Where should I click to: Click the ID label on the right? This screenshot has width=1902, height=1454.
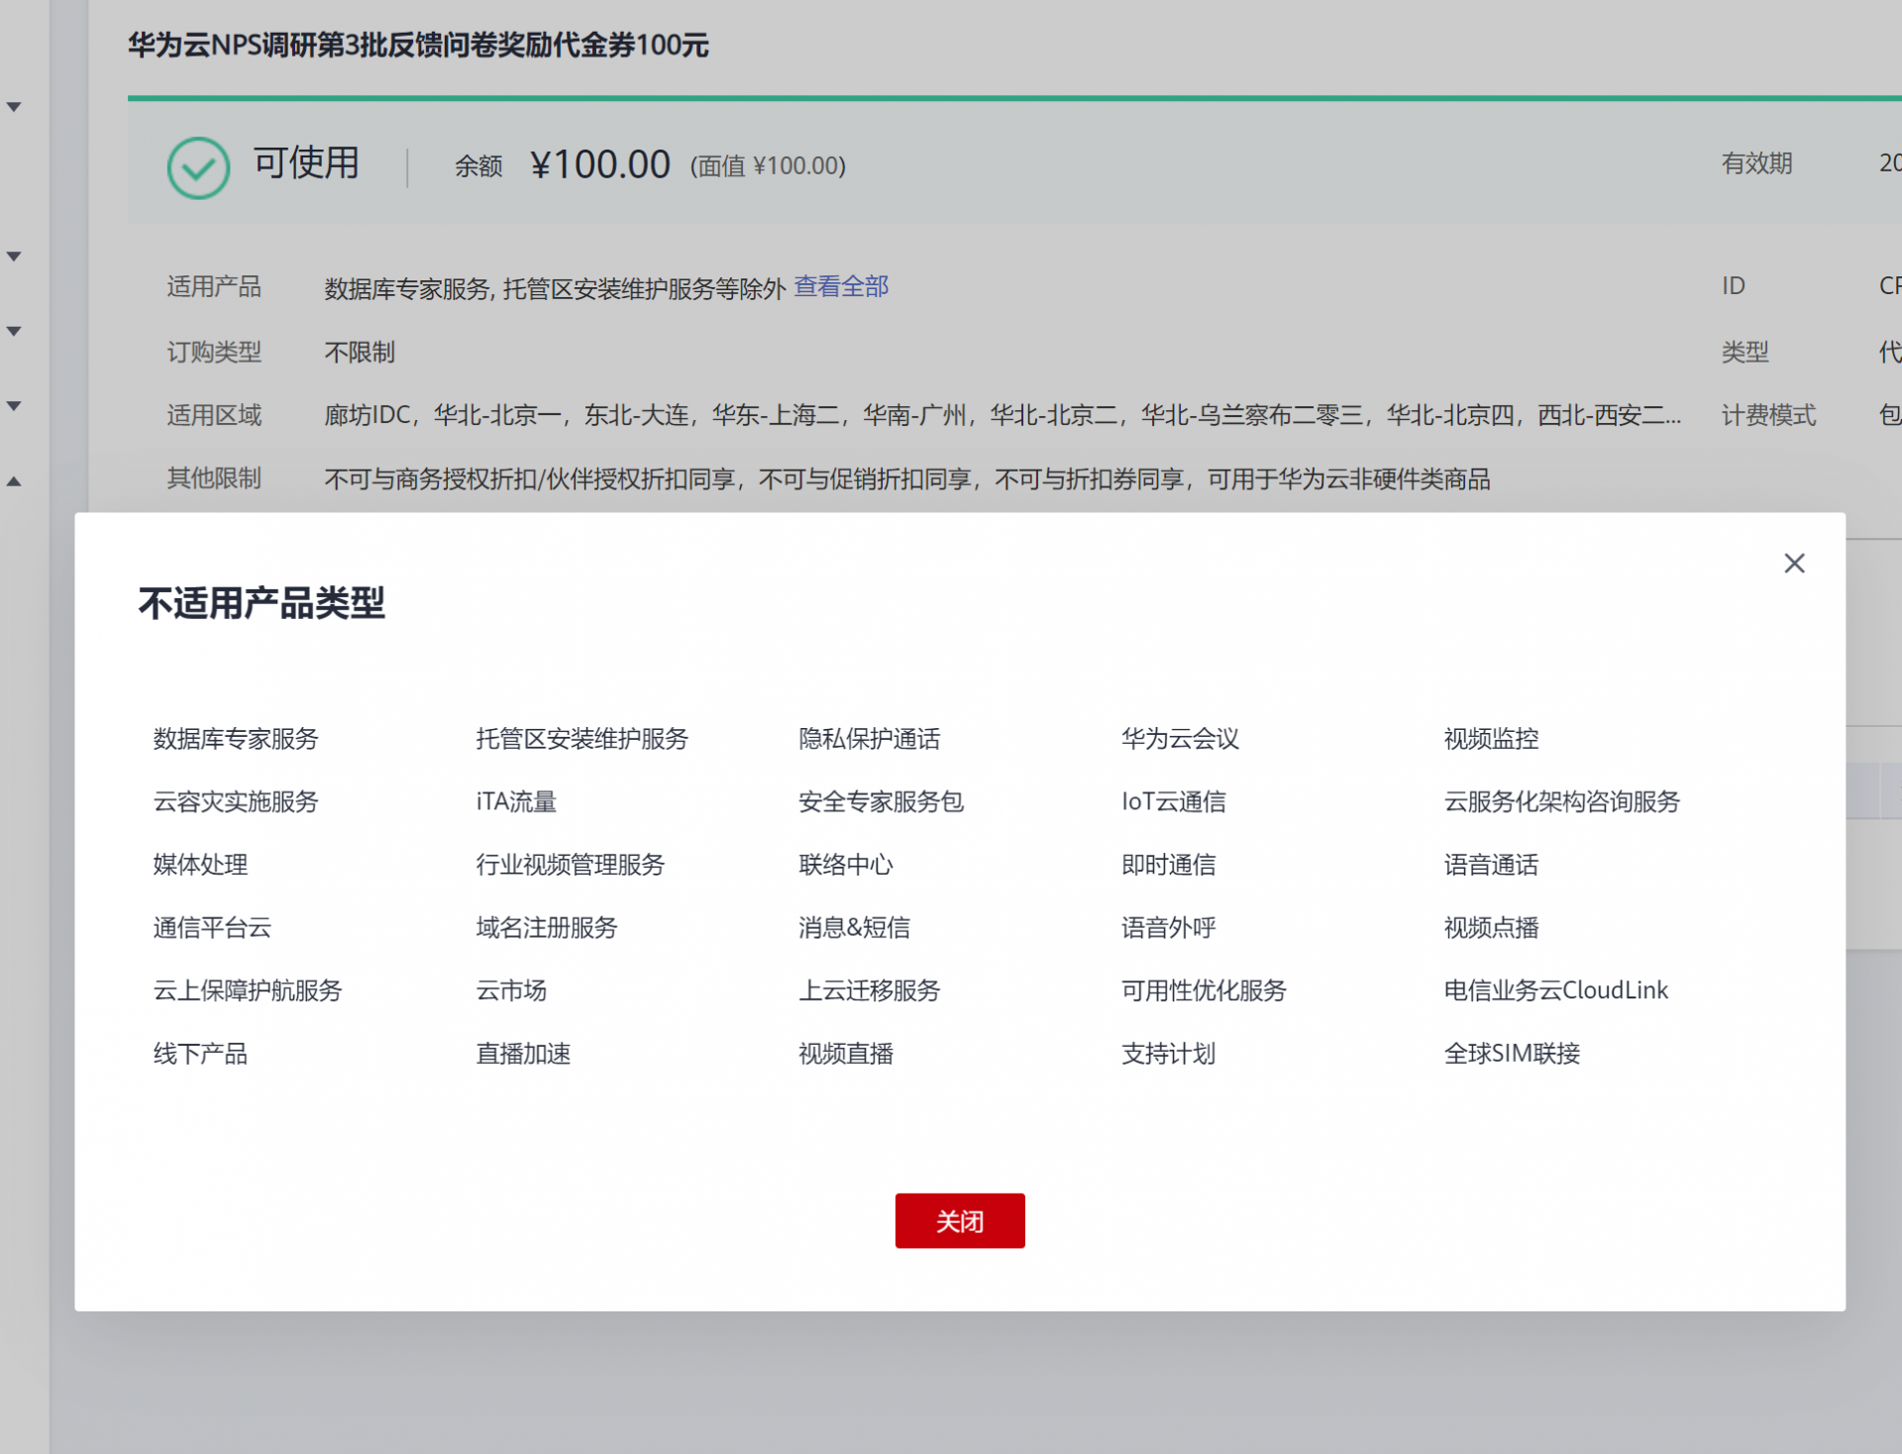coord(1734,286)
